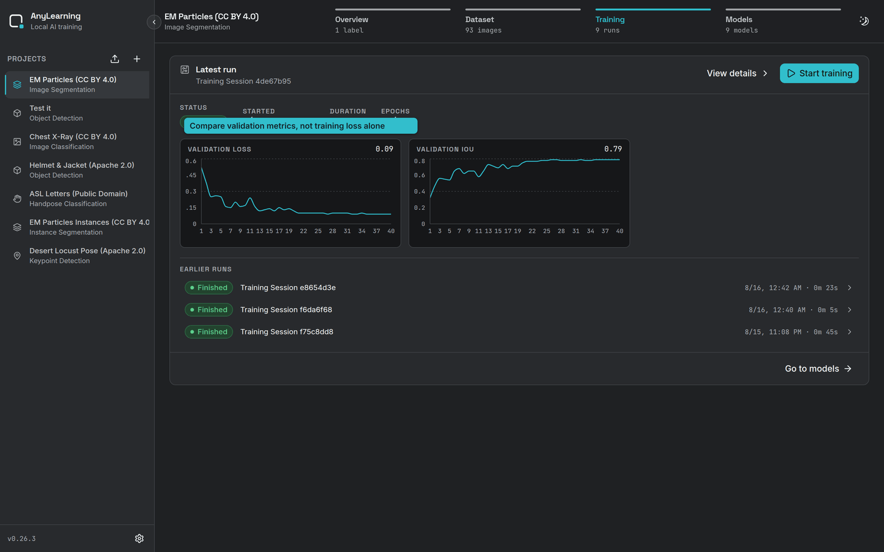Screen dimensions: 884x552
Task: Click the Validation Loss chart
Action: 290,193
